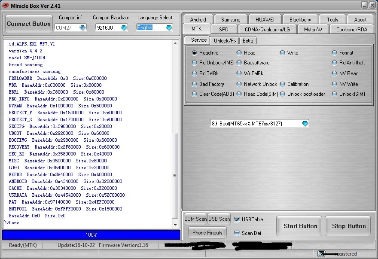Click the log scrollbar up arrow

[x=175, y=43]
